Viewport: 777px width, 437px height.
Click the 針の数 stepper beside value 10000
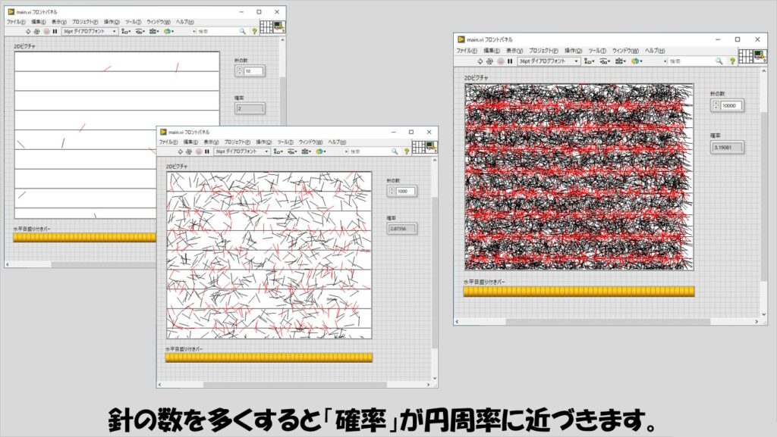(x=715, y=106)
